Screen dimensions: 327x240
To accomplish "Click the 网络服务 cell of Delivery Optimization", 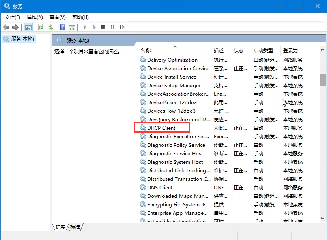I will click(293, 60).
